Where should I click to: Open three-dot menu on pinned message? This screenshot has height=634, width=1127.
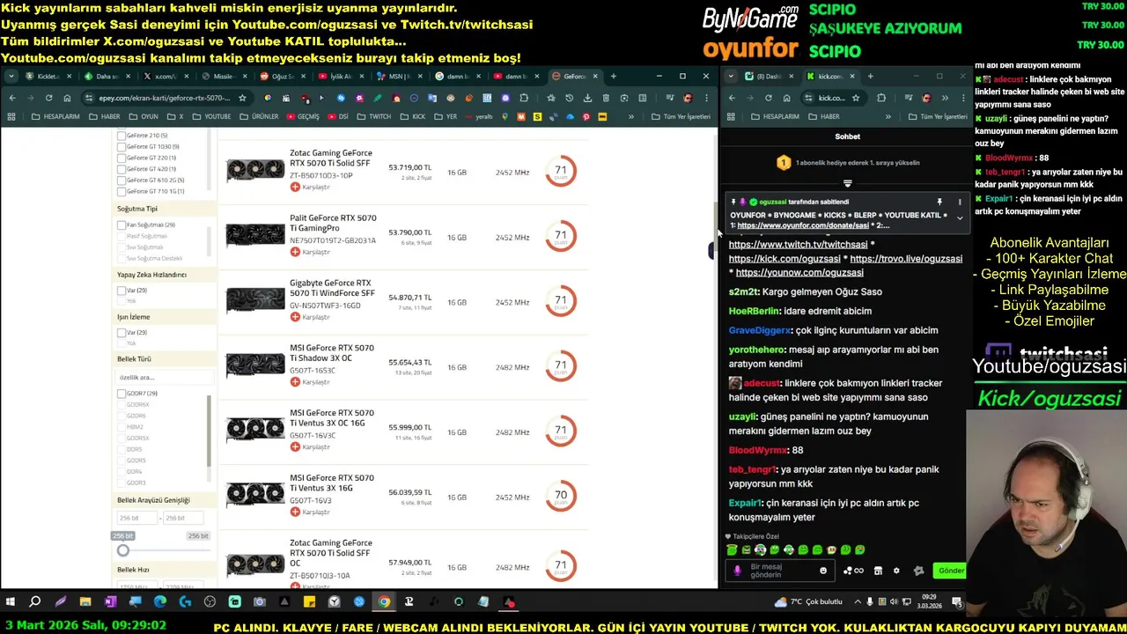point(960,202)
